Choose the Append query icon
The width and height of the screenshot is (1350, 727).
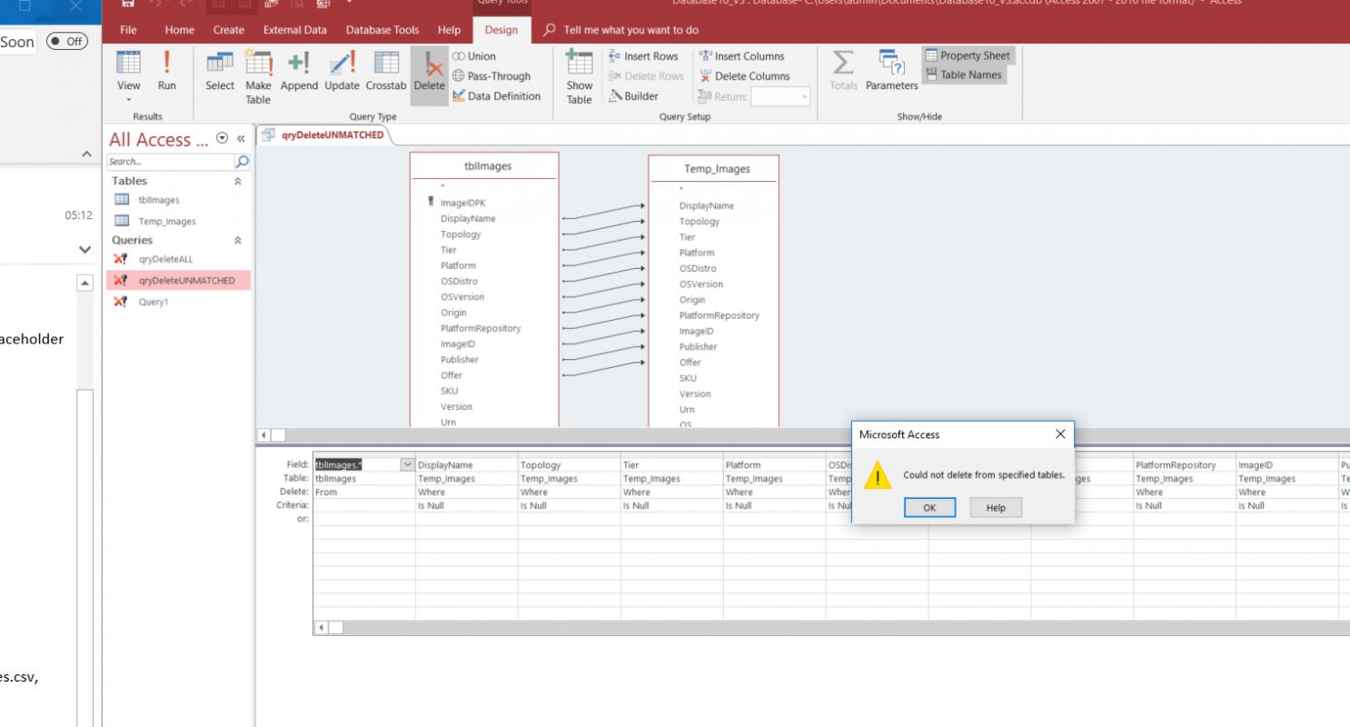(299, 71)
